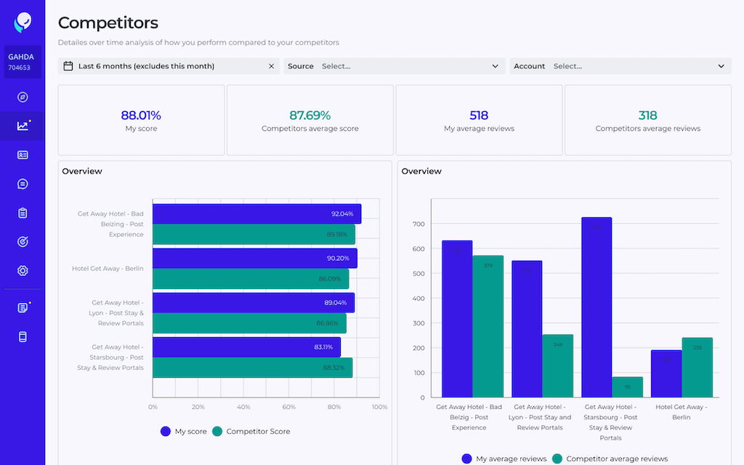744x465 pixels.
Task: Open the chat messages icon in sidebar
Action: pos(23,184)
